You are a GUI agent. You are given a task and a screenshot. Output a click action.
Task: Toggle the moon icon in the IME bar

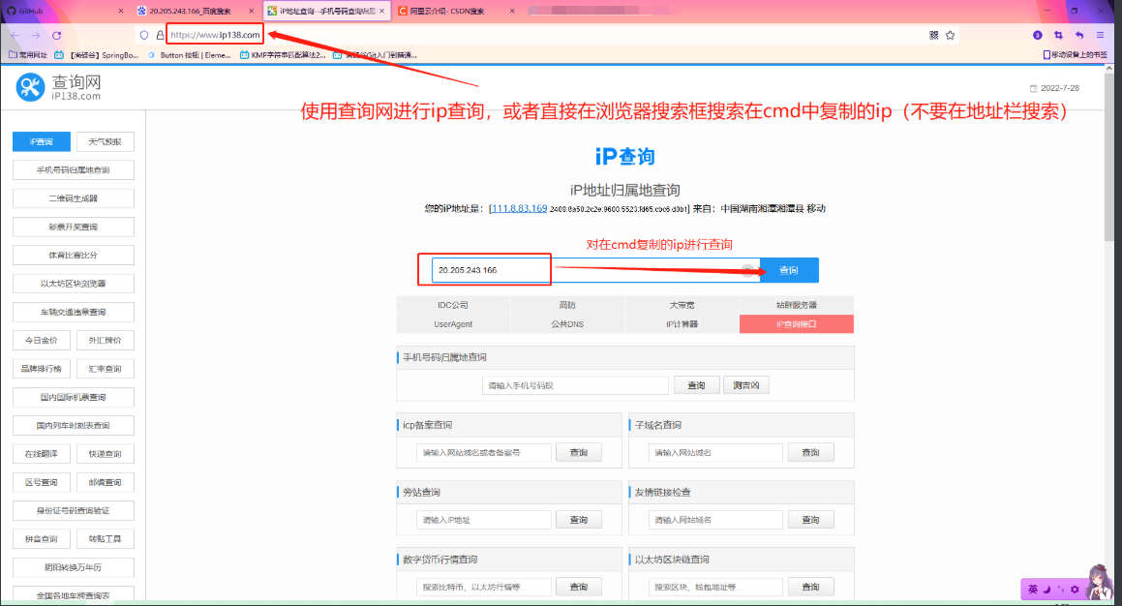1046,590
